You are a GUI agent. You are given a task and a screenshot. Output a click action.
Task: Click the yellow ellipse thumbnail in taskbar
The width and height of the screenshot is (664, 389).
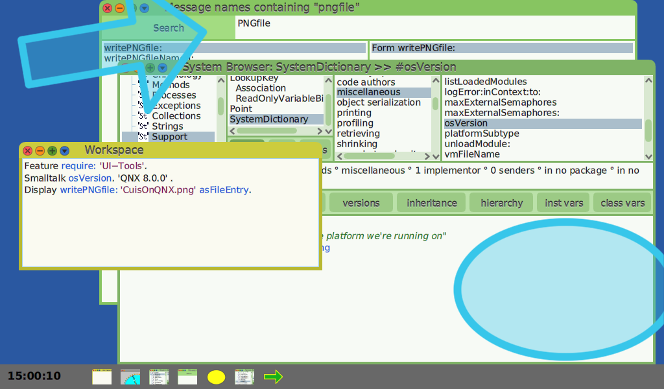tap(216, 377)
